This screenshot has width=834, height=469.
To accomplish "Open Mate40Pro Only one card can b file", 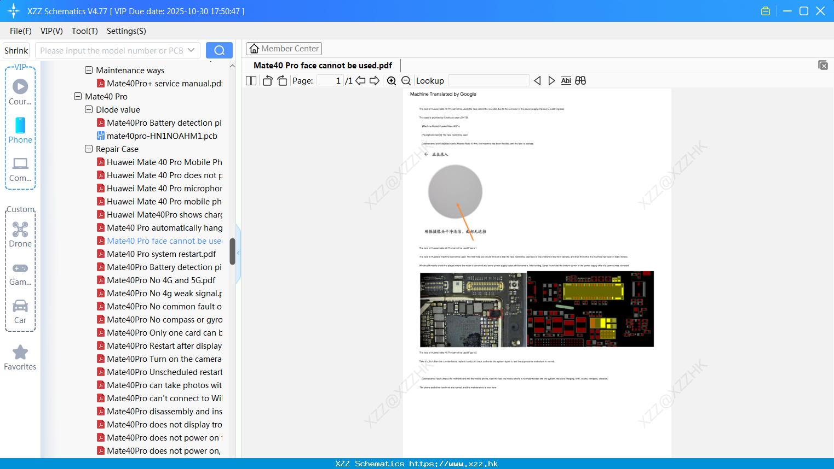I will pos(159,332).
